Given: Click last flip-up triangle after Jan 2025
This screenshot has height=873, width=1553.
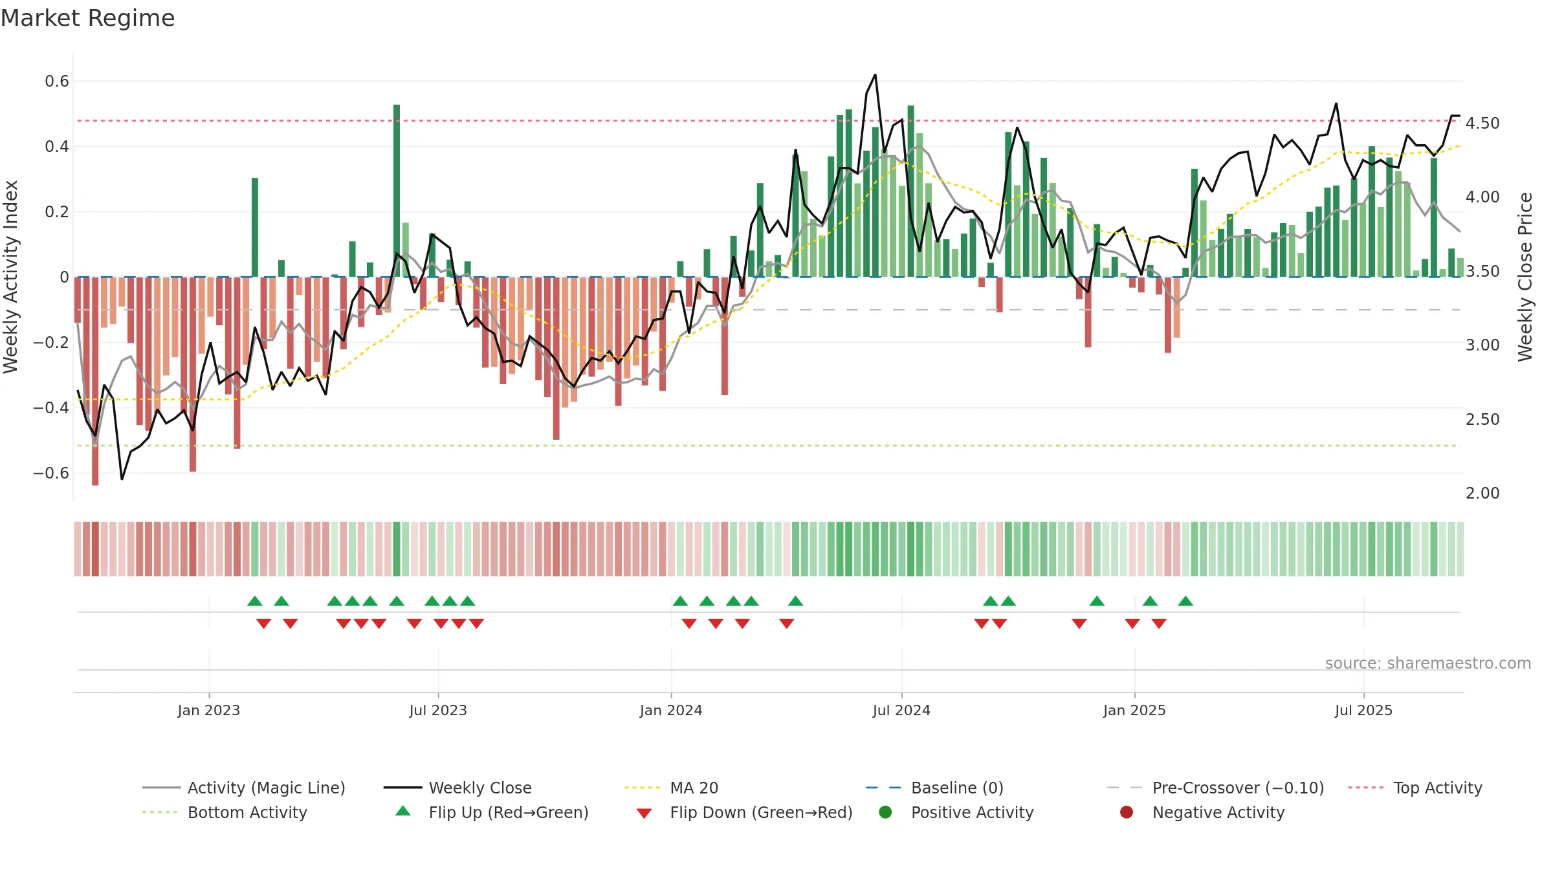Looking at the screenshot, I should point(1185,601).
